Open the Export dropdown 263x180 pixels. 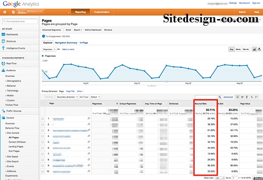coord(78,30)
